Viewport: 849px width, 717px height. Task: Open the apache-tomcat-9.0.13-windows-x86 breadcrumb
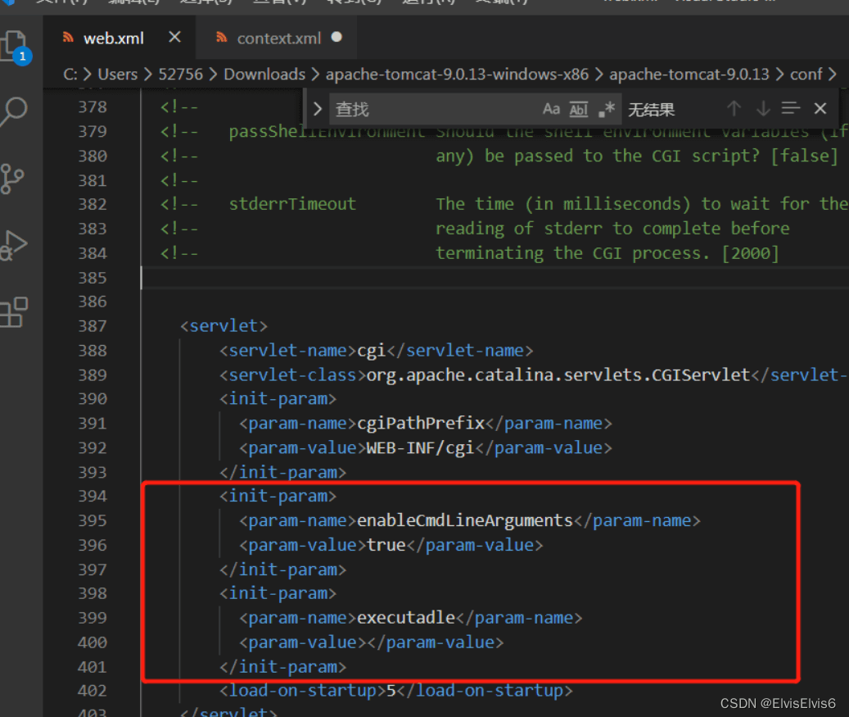tap(457, 74)
